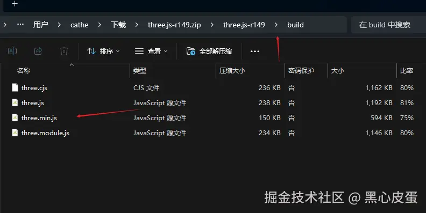Open the 排序 sort dropdown
The width and height of the screenshot is (426, 213).
click(x=103, y=51)
